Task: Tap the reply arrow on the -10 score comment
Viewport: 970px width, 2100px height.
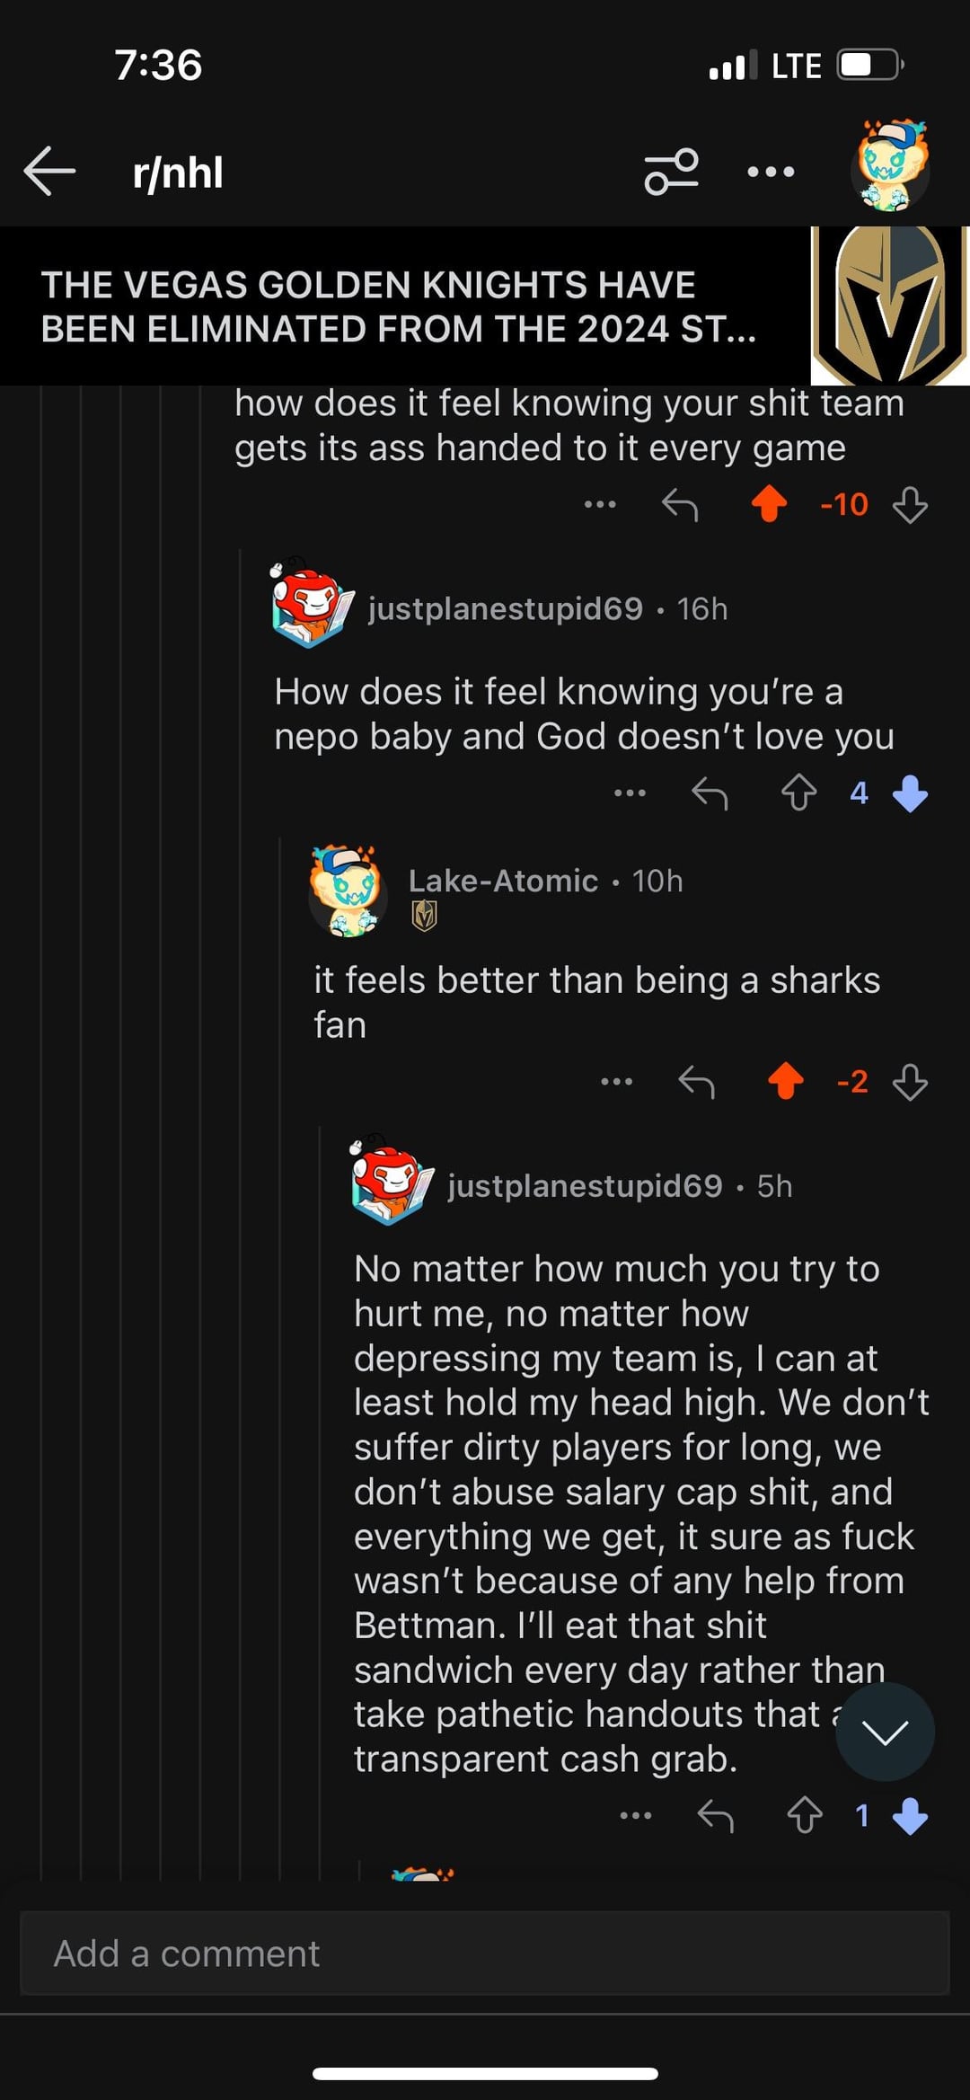Action: click(680, 506)
